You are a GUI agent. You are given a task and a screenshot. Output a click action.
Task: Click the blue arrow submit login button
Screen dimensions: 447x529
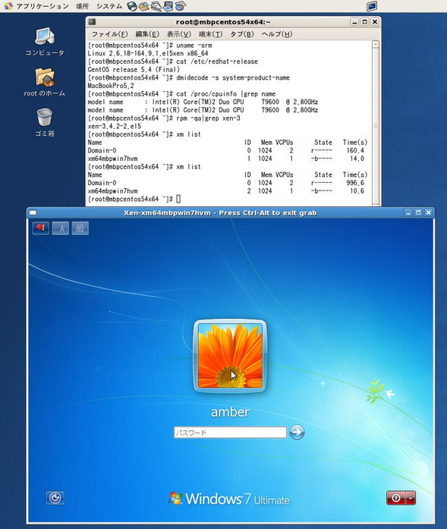(x=297, y=432)
